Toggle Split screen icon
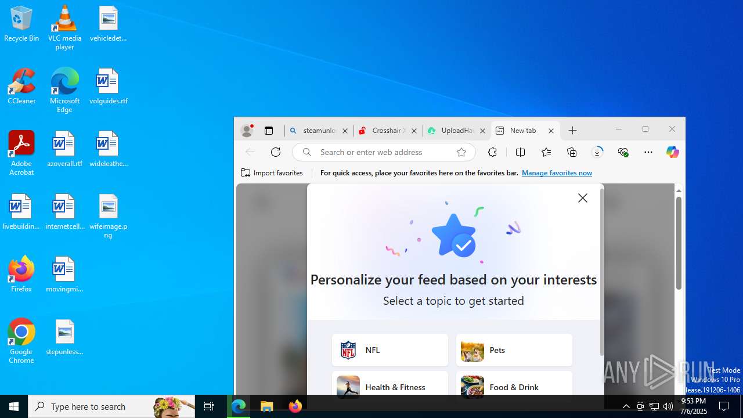Image resolution: width=743 pixels, height=418 pixels. (520, 152)
